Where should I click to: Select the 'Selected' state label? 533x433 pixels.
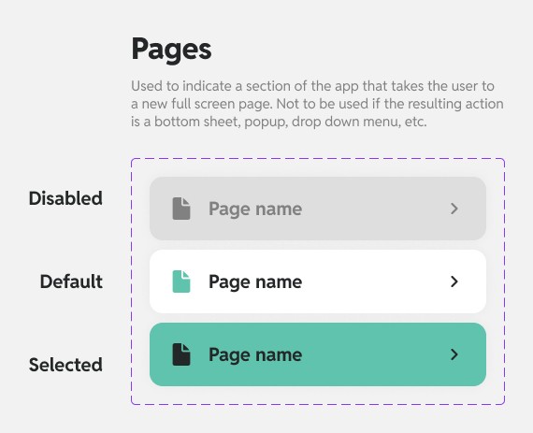pos(65,365)
